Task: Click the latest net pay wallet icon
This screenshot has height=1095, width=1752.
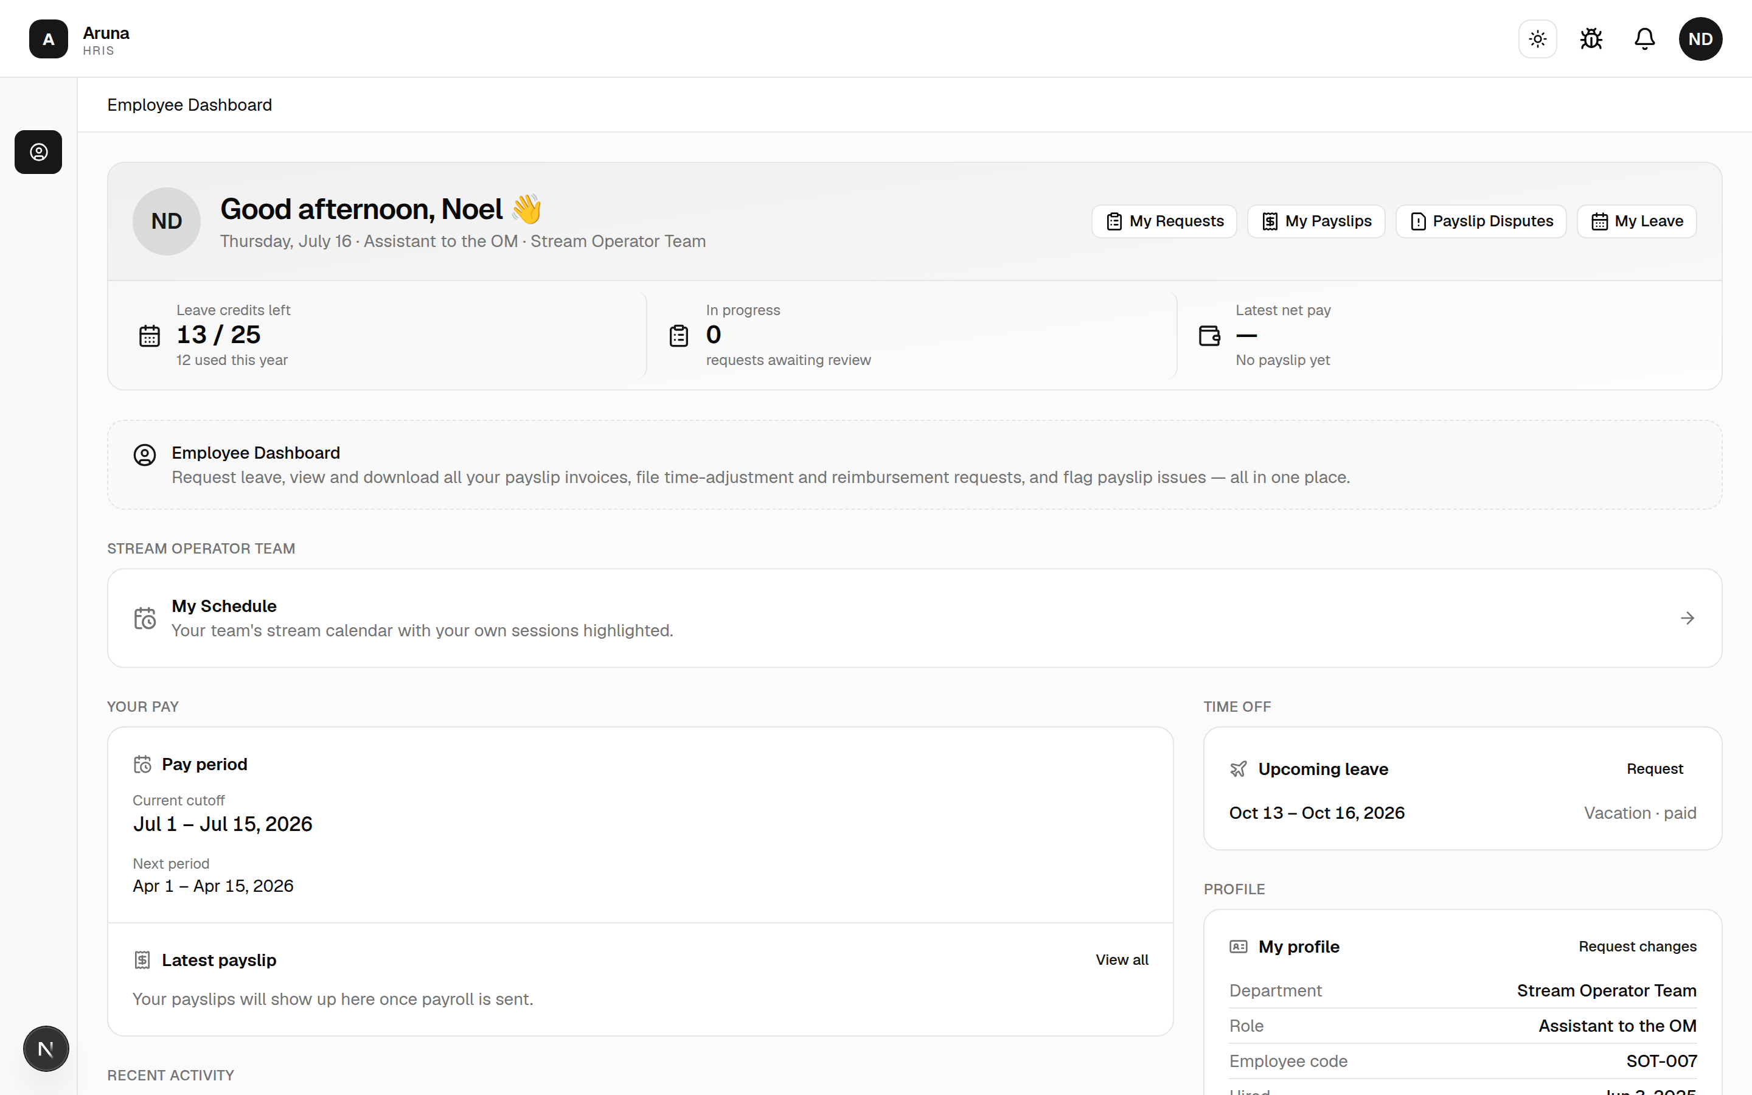Action: pos(1209,336)
